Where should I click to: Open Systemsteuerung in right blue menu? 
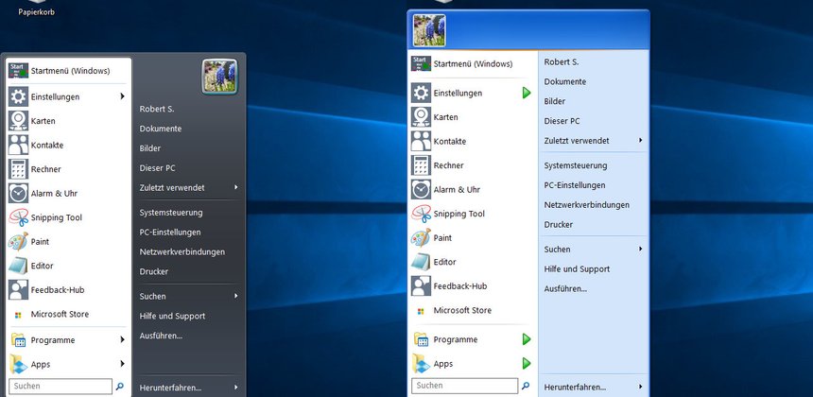(x=576, y=165)
